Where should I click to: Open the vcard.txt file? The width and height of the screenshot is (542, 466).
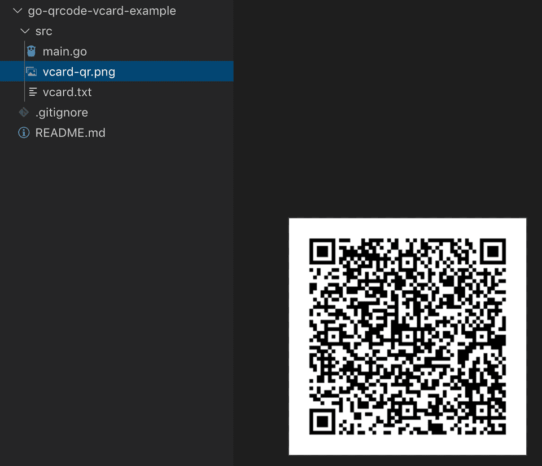(67, 92)
